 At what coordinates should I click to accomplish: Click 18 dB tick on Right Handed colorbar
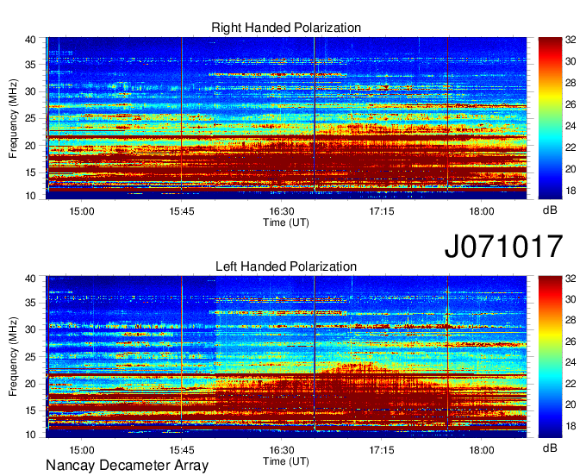[x=570, y=191]
